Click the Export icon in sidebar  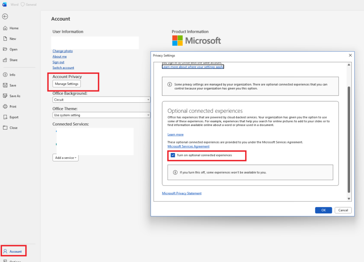point(5,117)
